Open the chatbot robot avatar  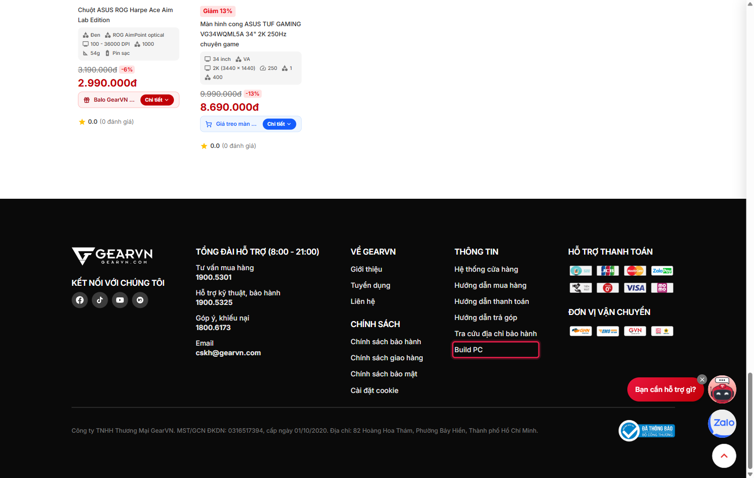click(722, 389)
